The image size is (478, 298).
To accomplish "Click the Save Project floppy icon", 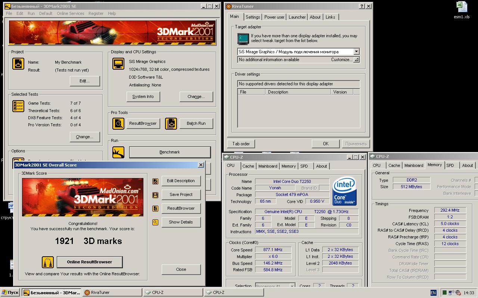I will click(x=155, y=195).
